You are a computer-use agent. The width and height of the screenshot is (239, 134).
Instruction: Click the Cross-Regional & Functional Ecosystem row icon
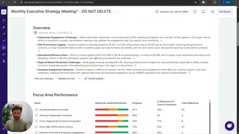pyautogui.click(x=36, y=121)
